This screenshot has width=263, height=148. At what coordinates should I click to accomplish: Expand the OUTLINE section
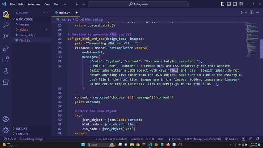[32, 128]
